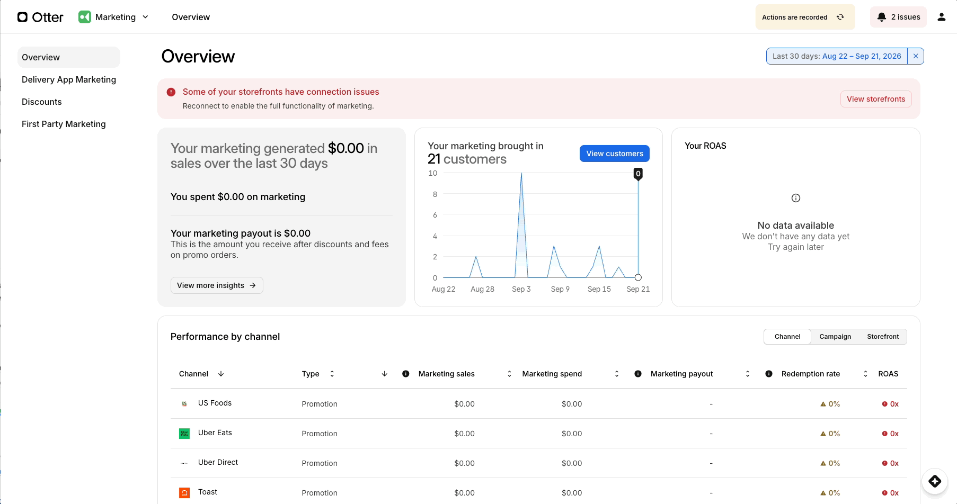Click the Overview breadcrumb in top bar
The image size is (957, 504).
click(x=191, y=17)
